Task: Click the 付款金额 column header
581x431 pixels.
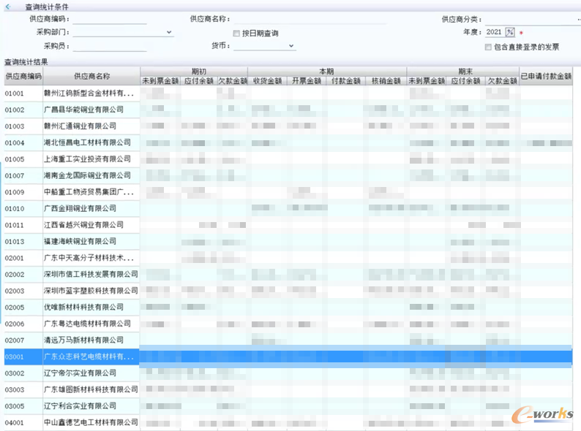Action: (x=345, y=80)
